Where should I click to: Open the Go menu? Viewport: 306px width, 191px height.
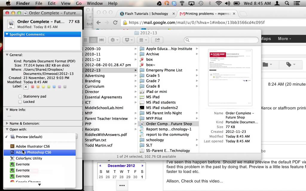(x=79, y=3)
